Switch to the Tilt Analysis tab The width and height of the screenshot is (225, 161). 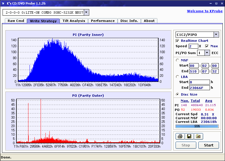tap(74, 21)
